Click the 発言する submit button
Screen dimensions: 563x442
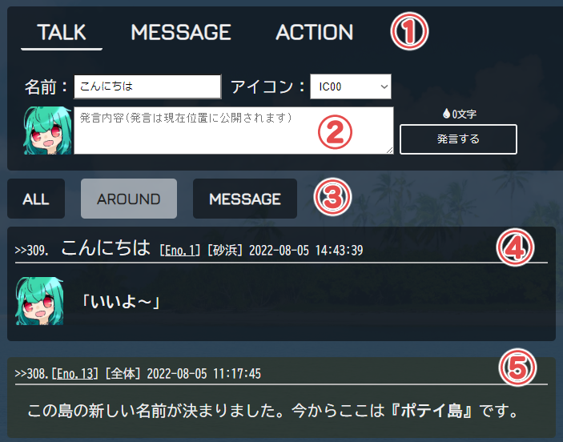(x=459, y=139)
